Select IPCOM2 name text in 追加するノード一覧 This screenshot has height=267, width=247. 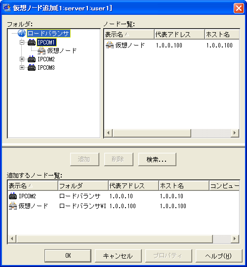27,196
